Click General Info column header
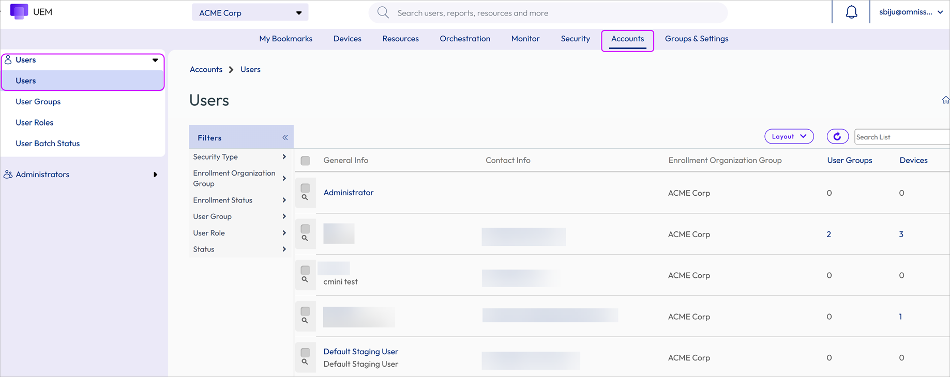 (346, 160)
